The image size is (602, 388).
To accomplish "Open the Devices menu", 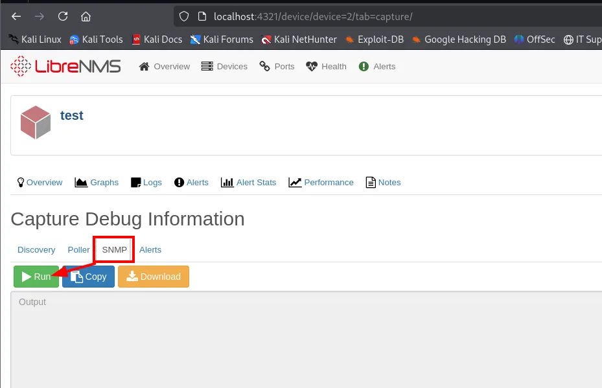I will 225,66.
